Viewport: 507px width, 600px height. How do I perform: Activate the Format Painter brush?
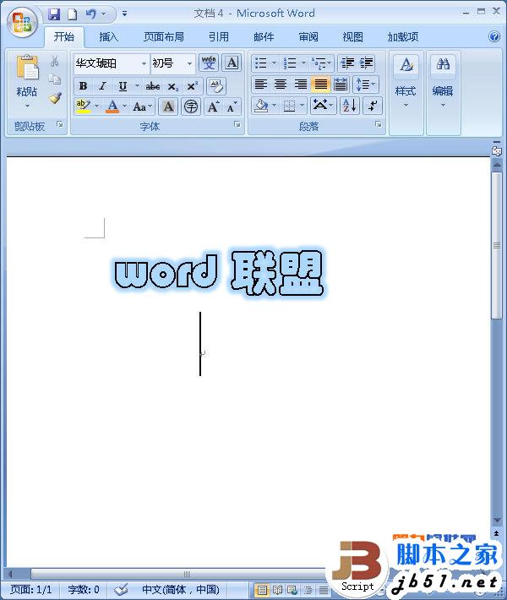click(x=55, y=98)
